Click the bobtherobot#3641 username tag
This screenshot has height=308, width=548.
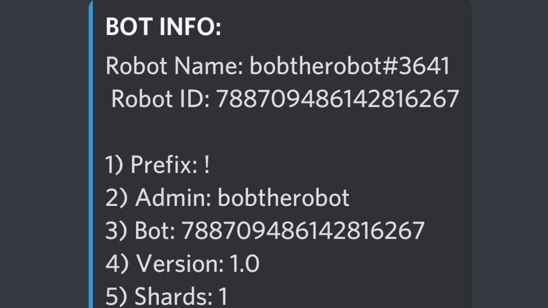(349, 66)
